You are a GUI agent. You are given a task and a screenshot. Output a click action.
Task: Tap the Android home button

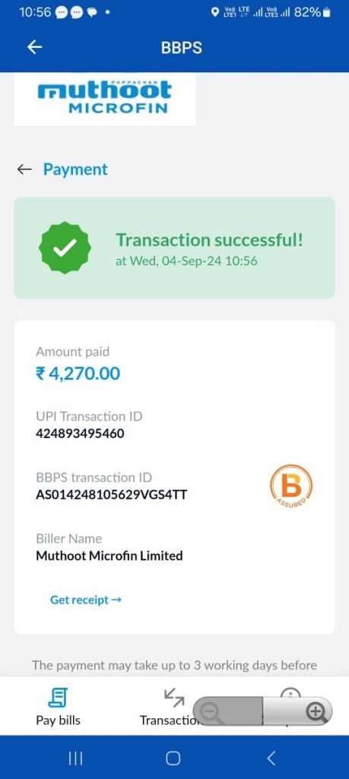click(x=173, y=758)
